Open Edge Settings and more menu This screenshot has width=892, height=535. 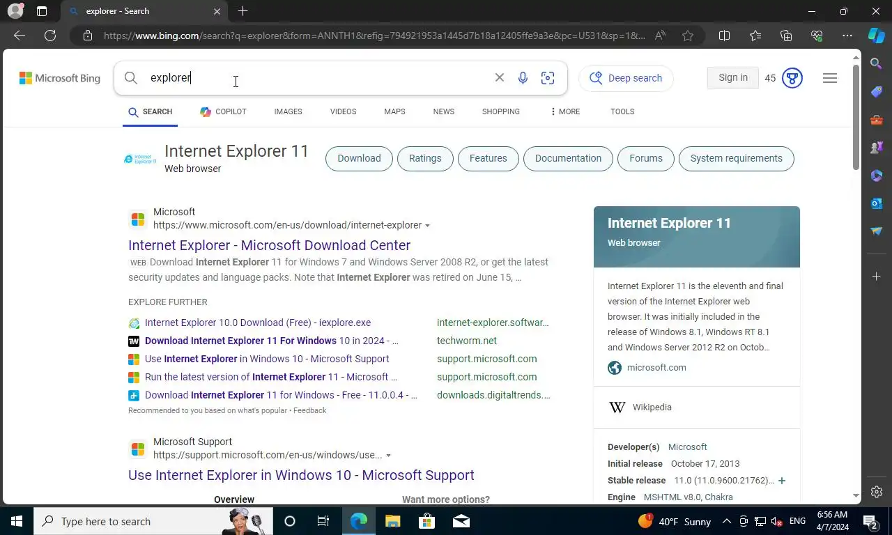coord(847,36)
